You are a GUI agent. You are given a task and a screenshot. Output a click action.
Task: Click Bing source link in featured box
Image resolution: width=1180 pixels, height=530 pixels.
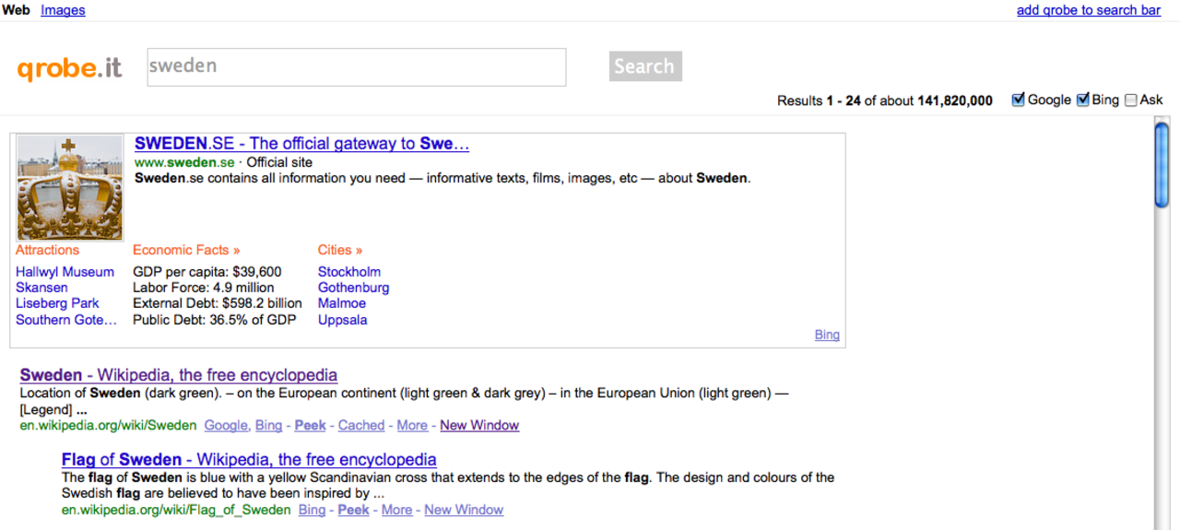click(x=827, y=335)
